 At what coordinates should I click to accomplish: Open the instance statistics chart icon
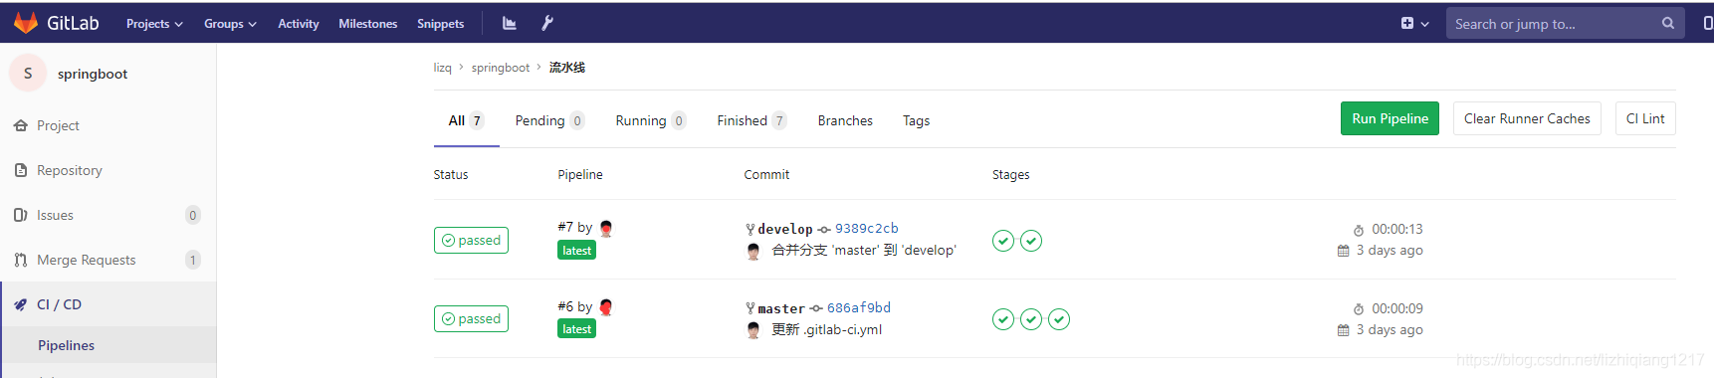pos(510,23)
